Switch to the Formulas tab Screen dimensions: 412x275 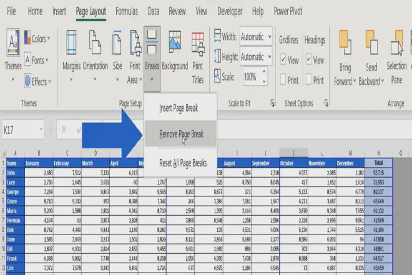pyautogui.click(x=127, y=11)
